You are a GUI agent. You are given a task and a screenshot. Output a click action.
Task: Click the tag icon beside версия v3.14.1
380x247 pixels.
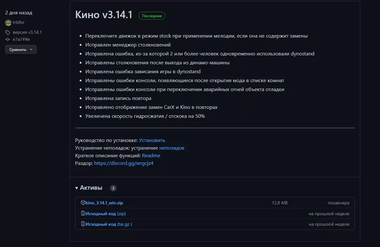point(8,32)
